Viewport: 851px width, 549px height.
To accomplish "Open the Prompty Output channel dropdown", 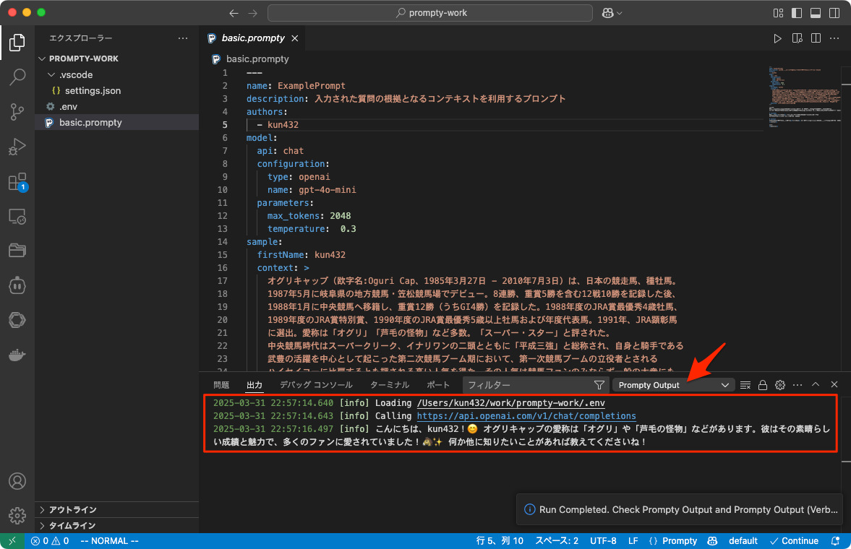I will (674, 385).
